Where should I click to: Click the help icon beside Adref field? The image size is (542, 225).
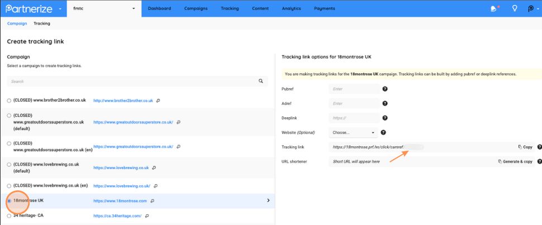(x=384, y=103)
